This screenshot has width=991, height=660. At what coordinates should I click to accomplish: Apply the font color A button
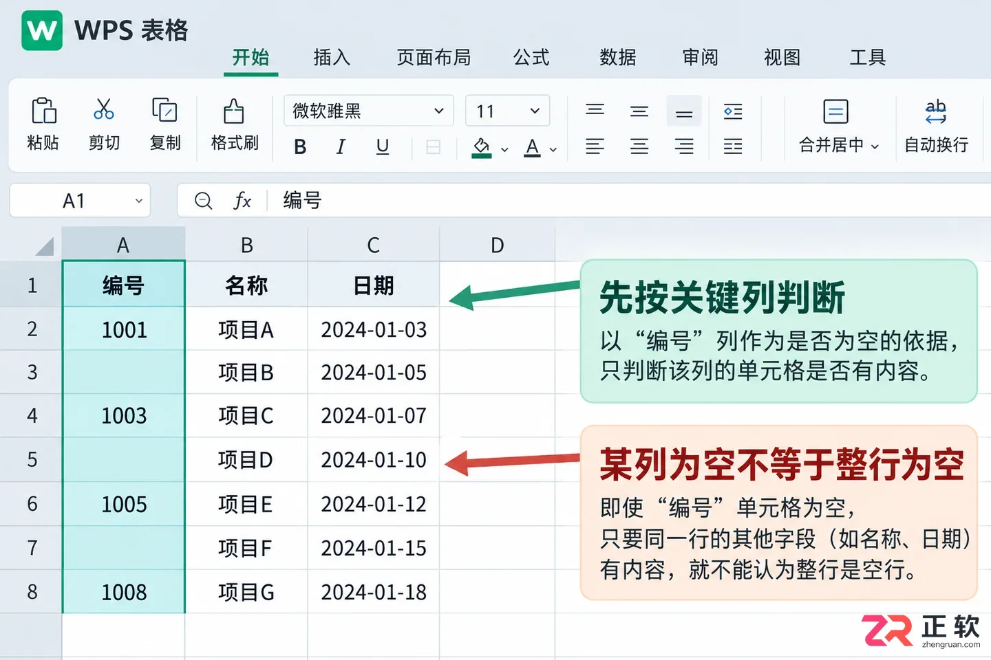click(x=532, y=147)
